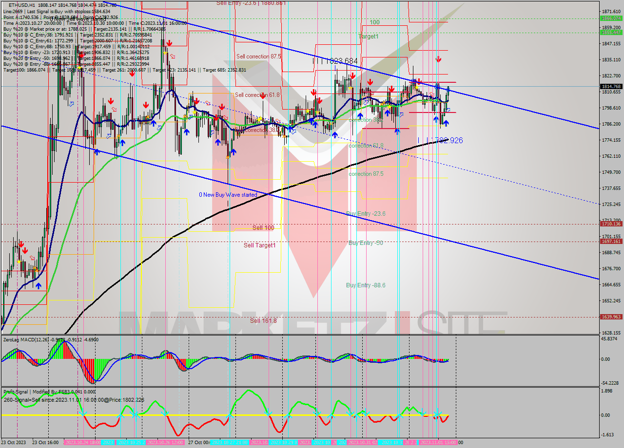Click the green Target1 label
This screenshot has width=624, height=448.
(368, 37)
